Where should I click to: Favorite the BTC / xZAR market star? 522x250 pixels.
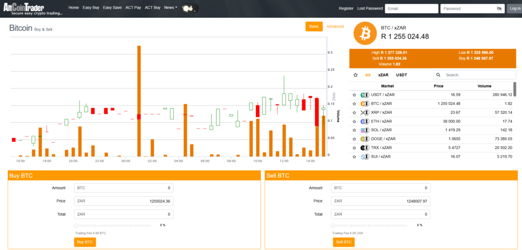click(x=354, y=104)
